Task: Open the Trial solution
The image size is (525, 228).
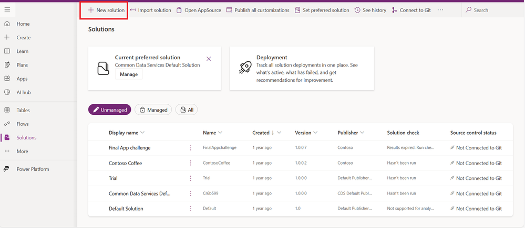Action: pos(113,178)
